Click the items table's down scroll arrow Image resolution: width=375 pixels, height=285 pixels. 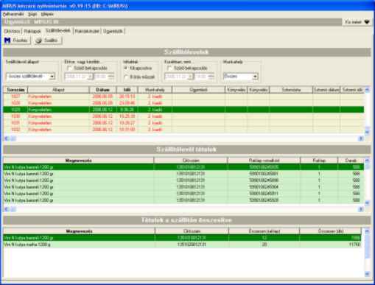(367, 203)
